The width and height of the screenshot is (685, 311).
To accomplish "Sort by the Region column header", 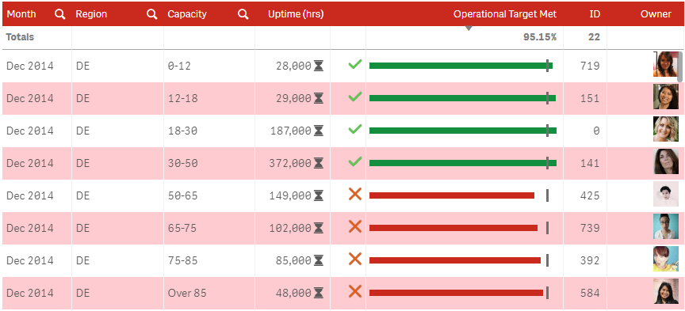I will (91, 14).
